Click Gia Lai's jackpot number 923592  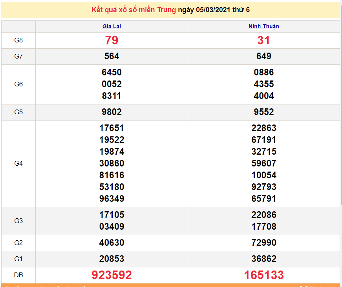tap(111, 275)
